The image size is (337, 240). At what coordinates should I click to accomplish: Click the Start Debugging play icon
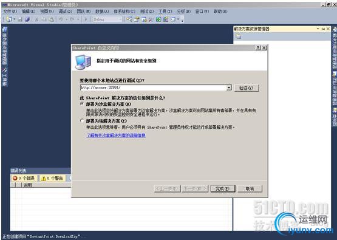[x=86, y=19]
